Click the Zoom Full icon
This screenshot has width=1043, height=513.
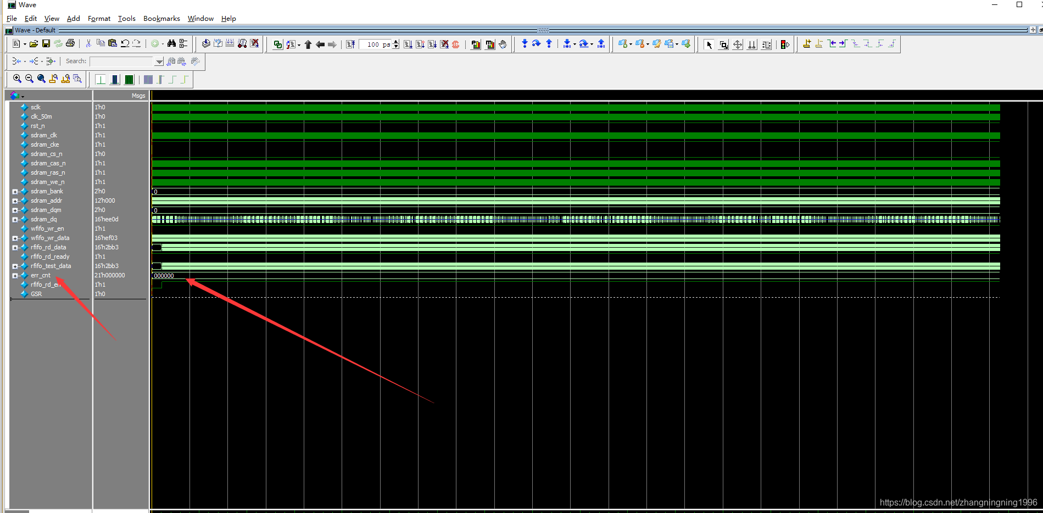point(41,79)
